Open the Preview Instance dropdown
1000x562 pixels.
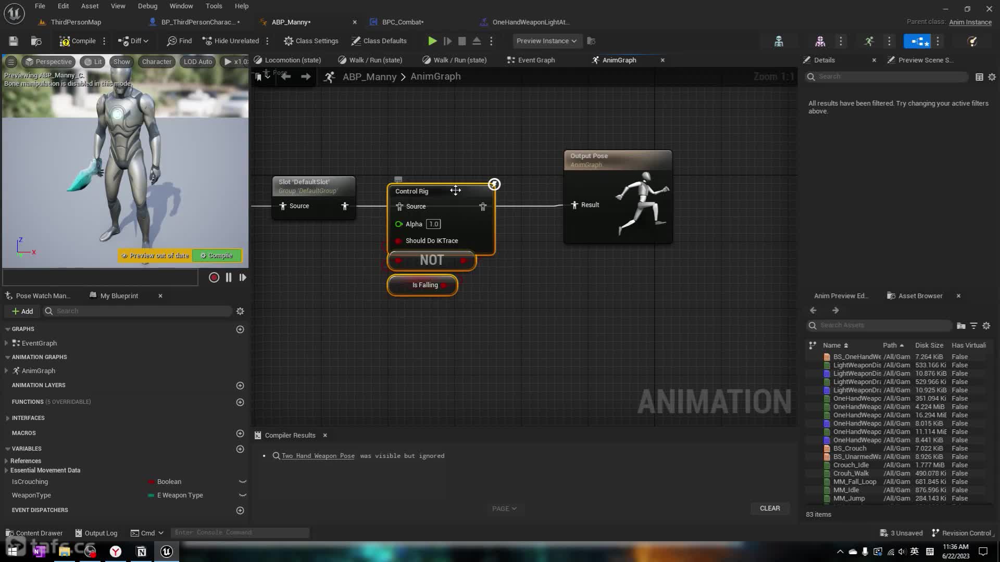[x=546, y=41]
